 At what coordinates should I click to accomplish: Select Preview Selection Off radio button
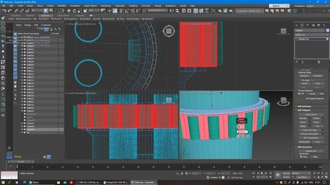(x=299, y=94)
